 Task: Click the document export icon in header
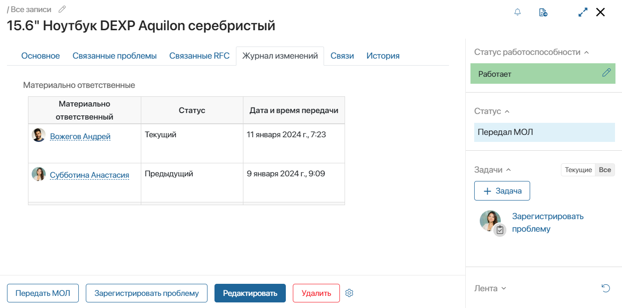(x=543, y=12)
